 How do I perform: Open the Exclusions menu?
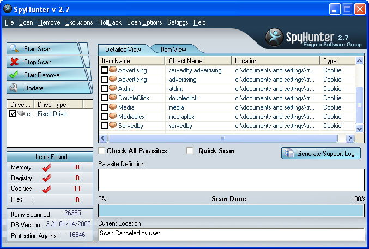click(79, 22)
